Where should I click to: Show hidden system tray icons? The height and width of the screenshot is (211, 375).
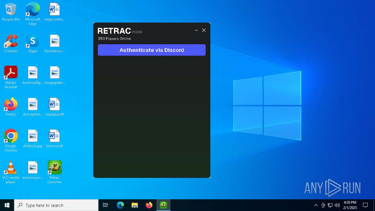316,205
